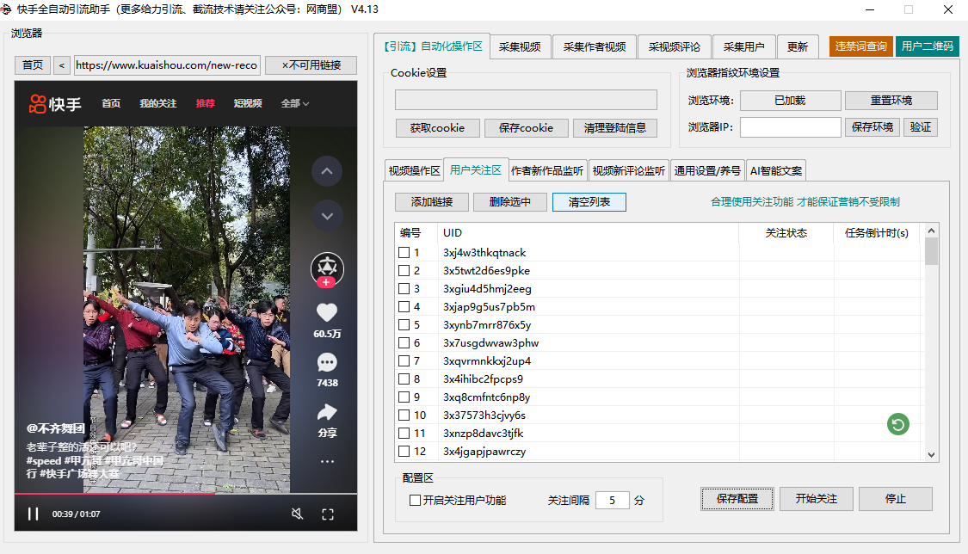This screenshot has width=968, height=554.
Task: Click the green refresh circle icon
Action: coord(898,424)
